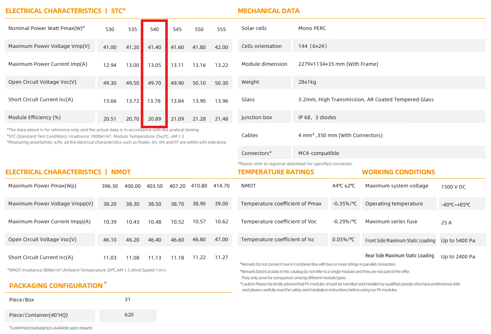491x334 pixels.
Task: Click the Up to 2400 Pa rear loading value
Action: (458, 257)
